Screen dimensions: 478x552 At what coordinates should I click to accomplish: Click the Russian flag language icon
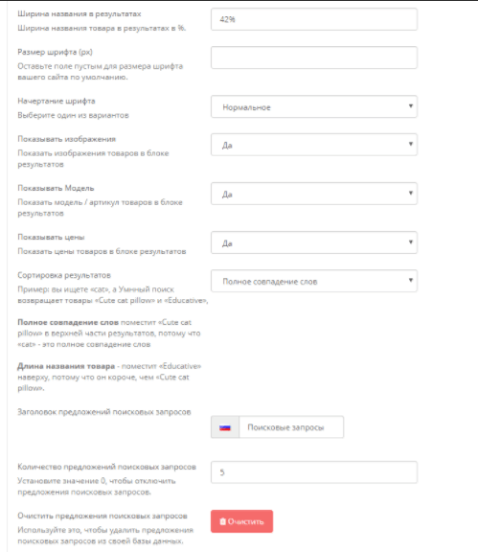(x=224, y=427)
